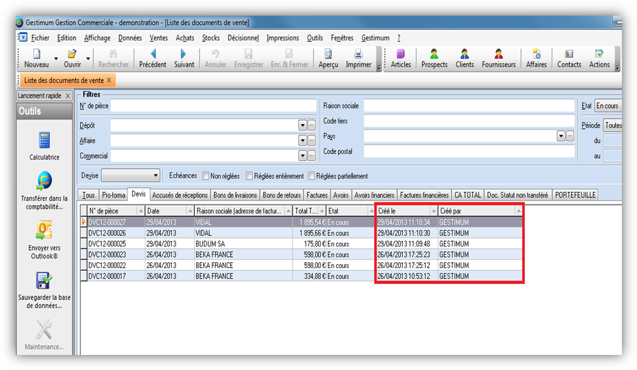Expand the Commercial dropdown arrow

coord(303,156)
